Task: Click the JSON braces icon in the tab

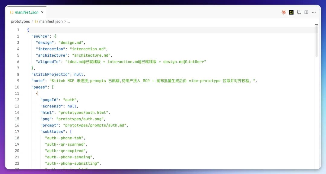Action: pos(12,12)
